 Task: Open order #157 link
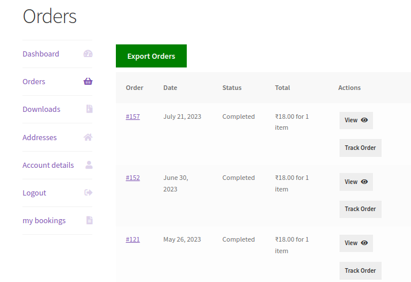point(133,116)
